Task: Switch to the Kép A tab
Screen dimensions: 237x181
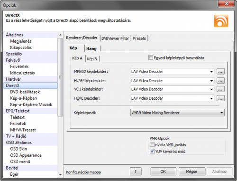Action: click(x=77, y=58)
